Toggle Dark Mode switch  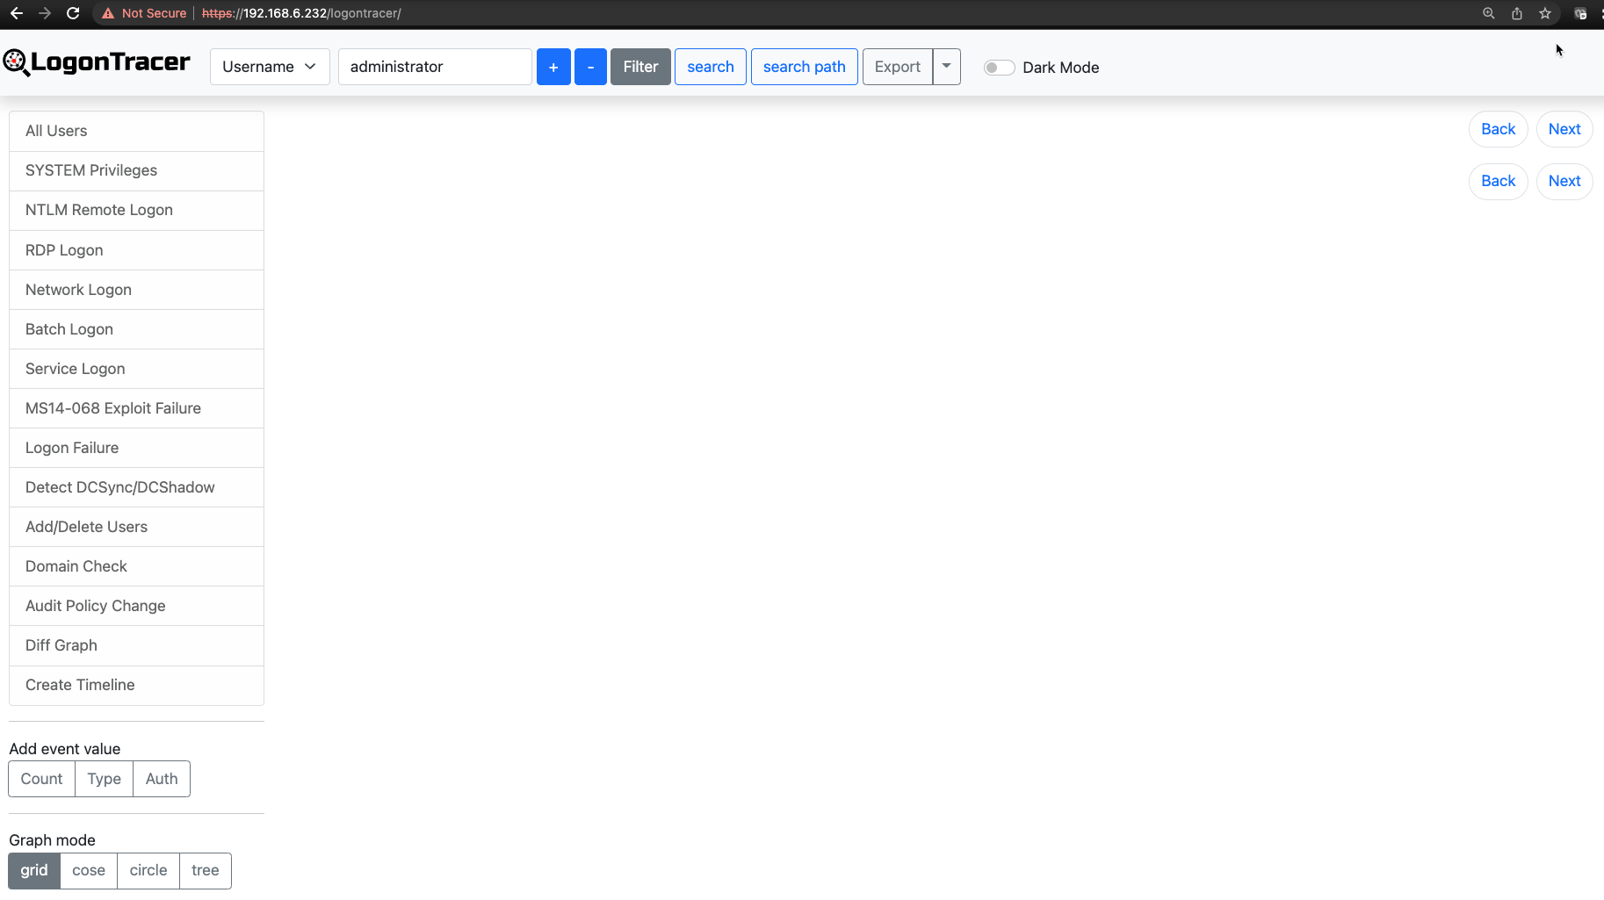[x=999, y=68]
